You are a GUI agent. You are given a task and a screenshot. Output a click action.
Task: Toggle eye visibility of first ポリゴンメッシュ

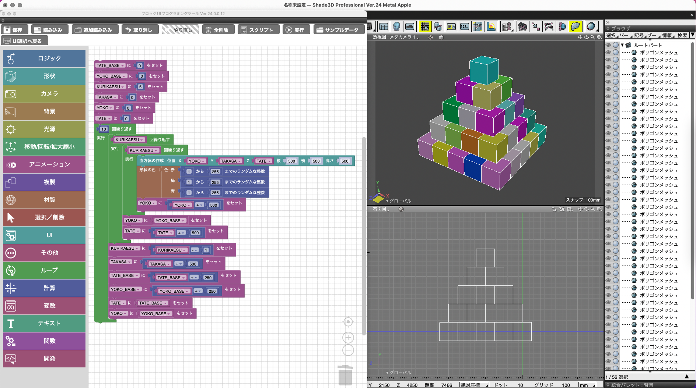[608, 53]
